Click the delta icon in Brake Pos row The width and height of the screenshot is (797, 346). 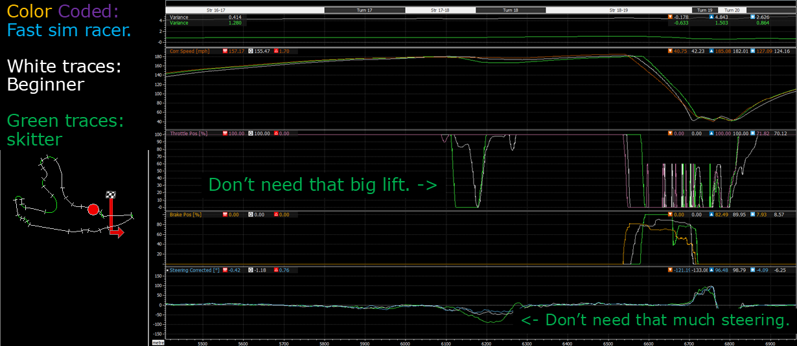pos(277,214)
